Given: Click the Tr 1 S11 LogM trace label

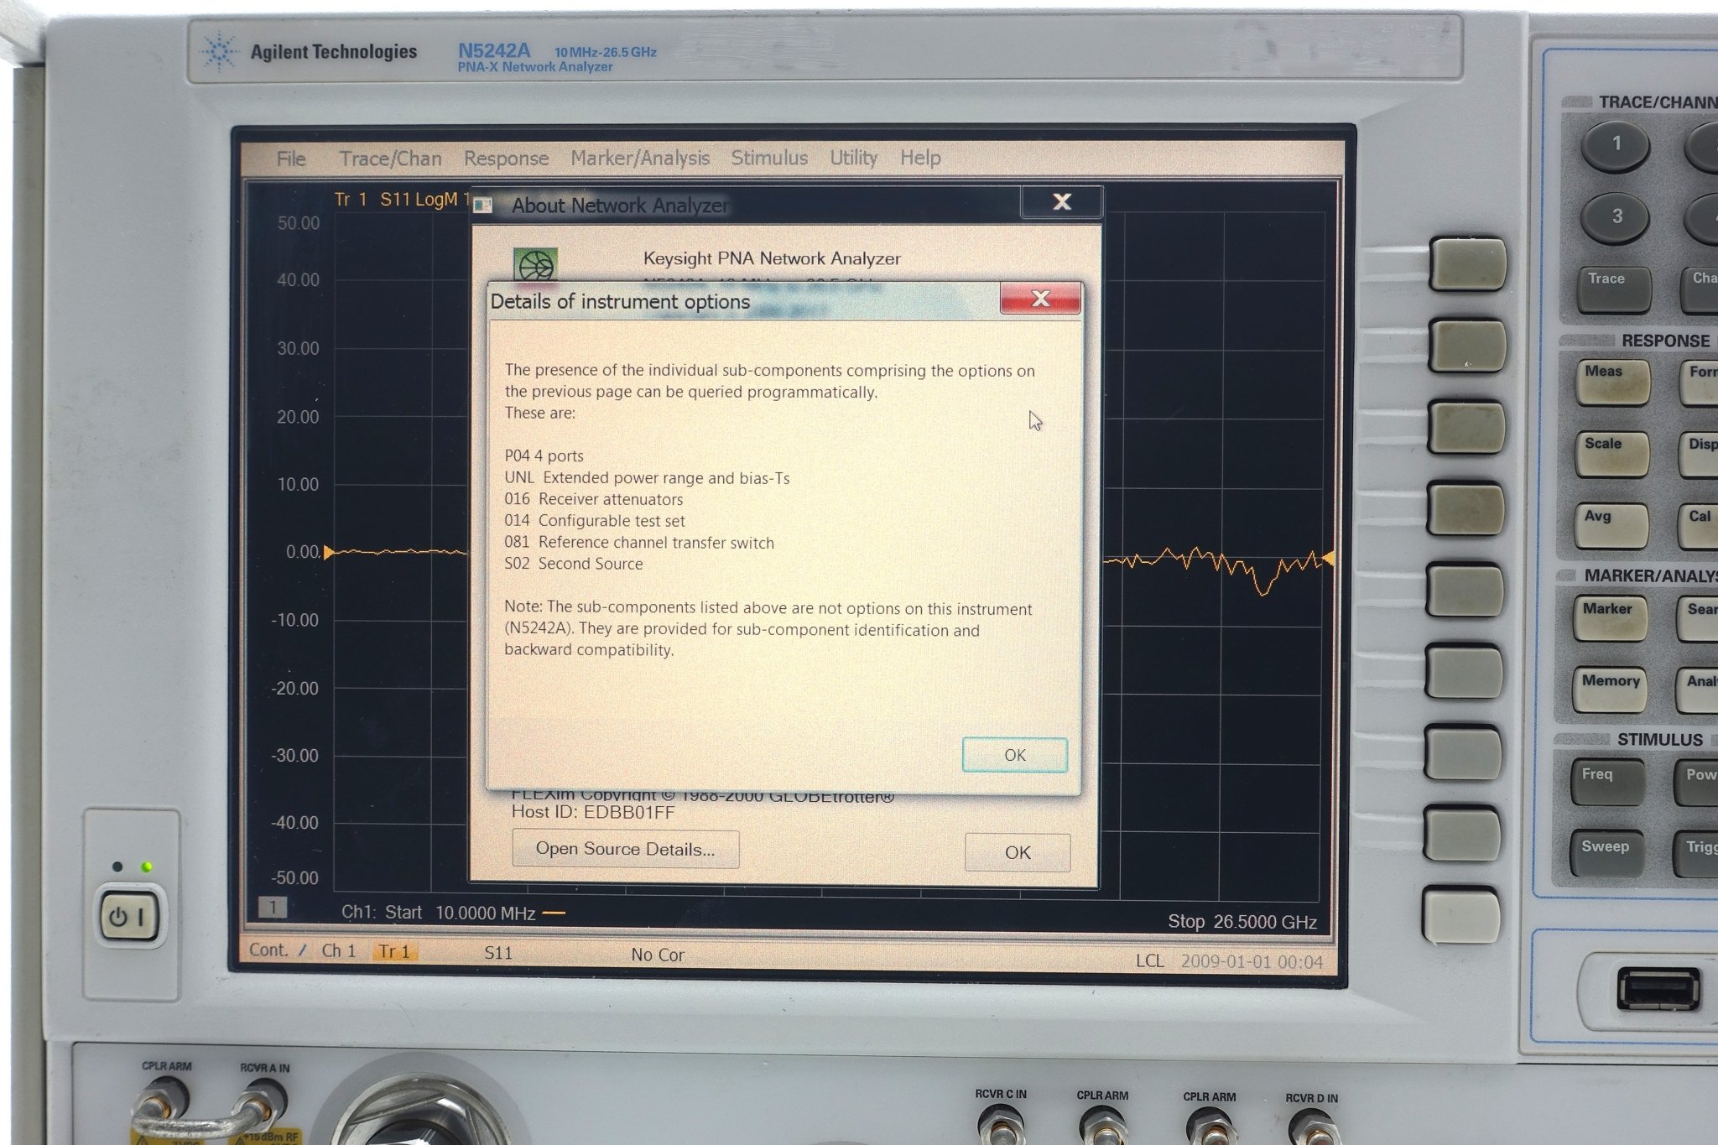Looking at the screenshot, I should point(402,200).
